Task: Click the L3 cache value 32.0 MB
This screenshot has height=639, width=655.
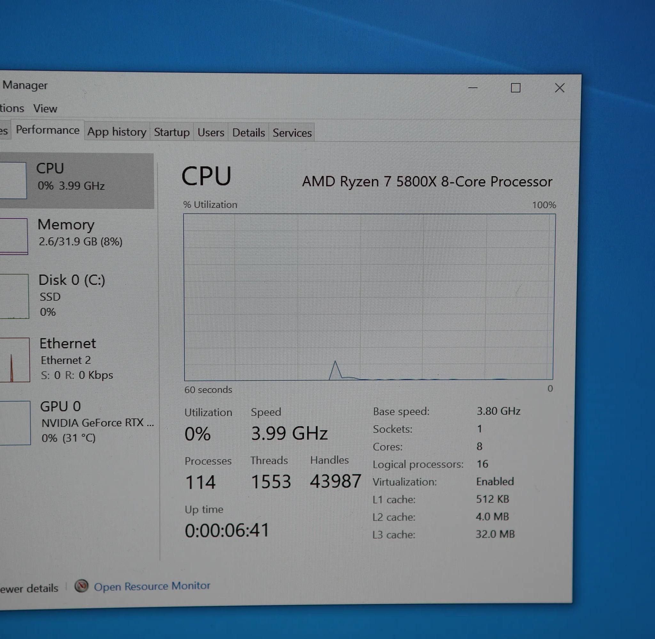Action: click(495, 534)
